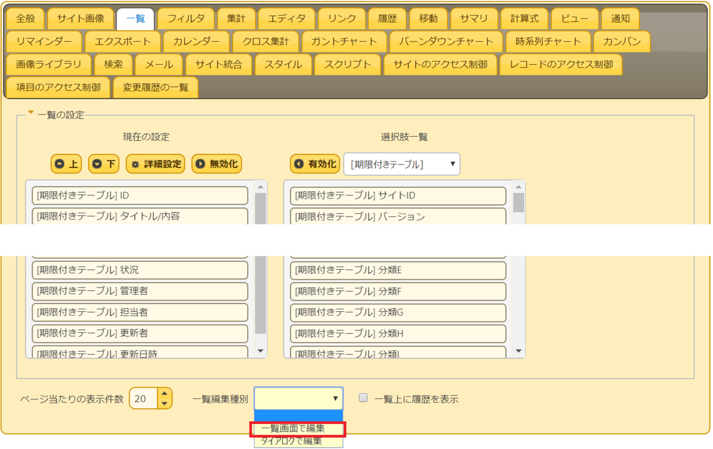Image resolution: width=713 pixels, height=449 pixels.
Task: Select the クロス集計 tab
Action: click(266, 42)
